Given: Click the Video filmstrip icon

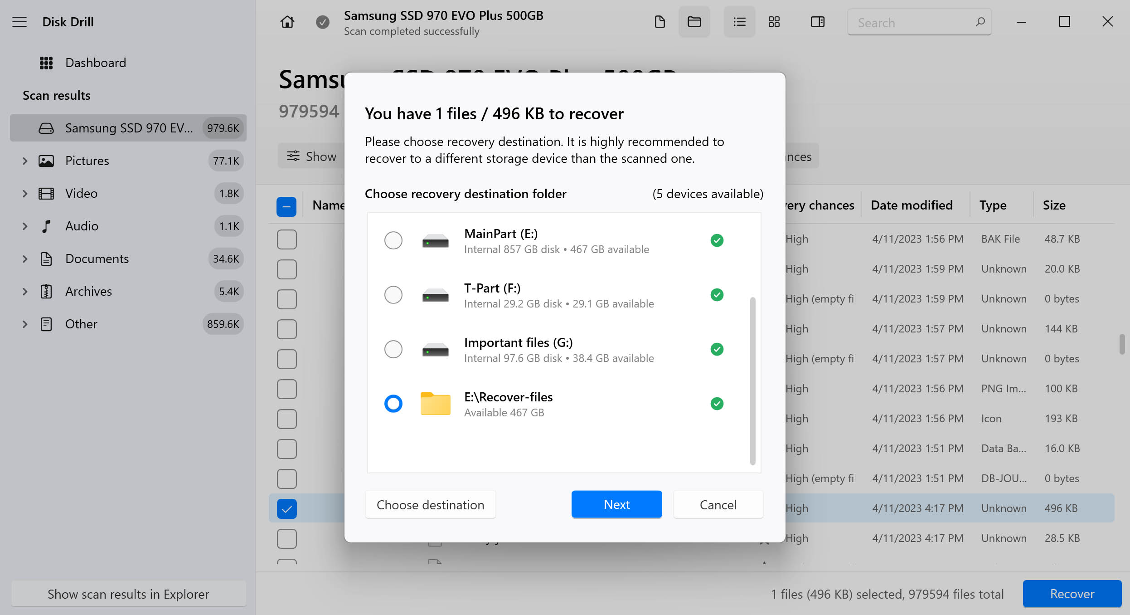Looking at the screenshot, I should click(x=46, y=194).
